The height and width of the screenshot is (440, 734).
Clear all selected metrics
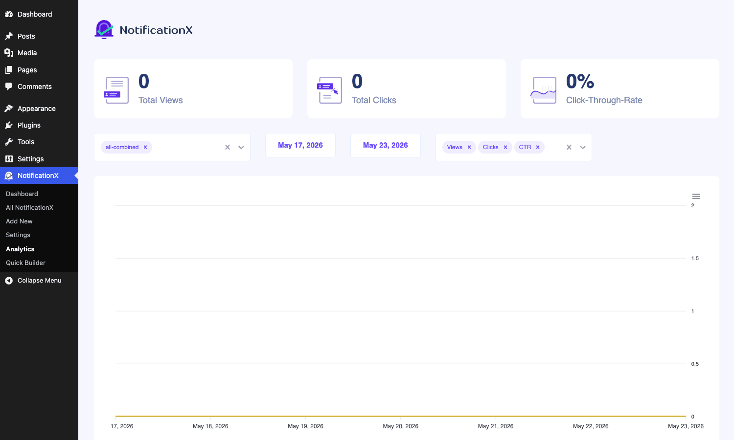569,147
